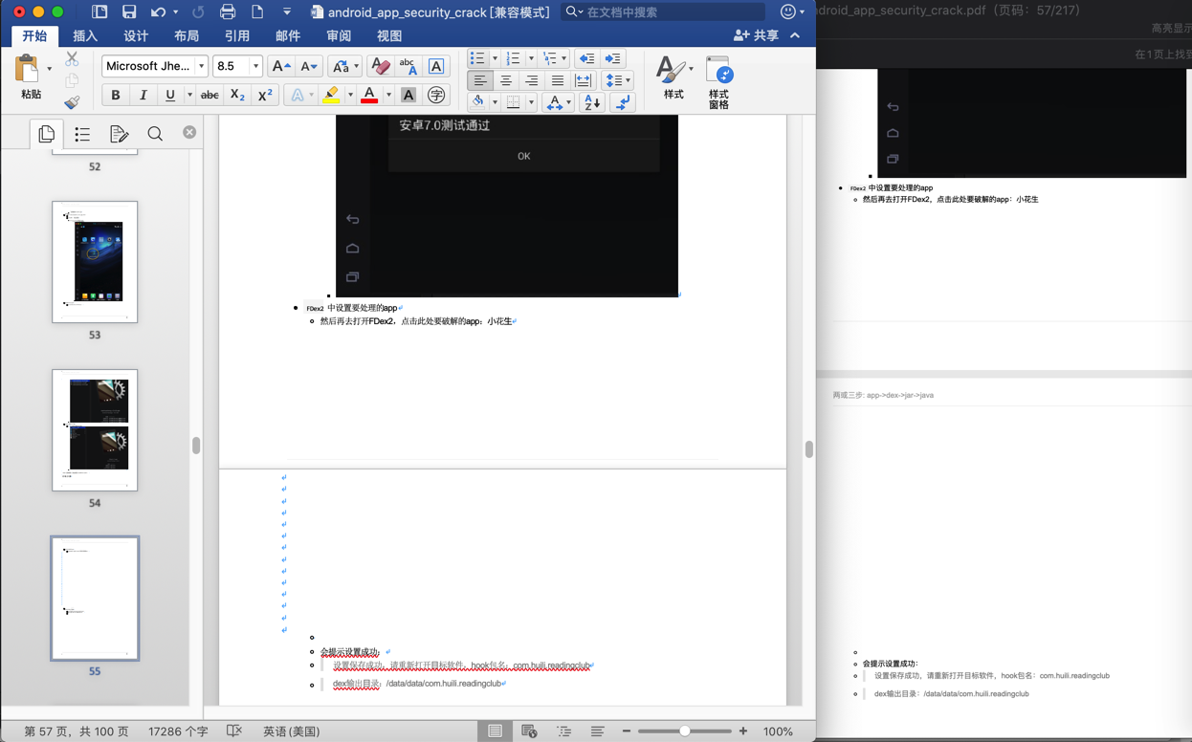Open the Paste options dropdown arrow
Screen dimensions: 1192x742
(49, 69)
